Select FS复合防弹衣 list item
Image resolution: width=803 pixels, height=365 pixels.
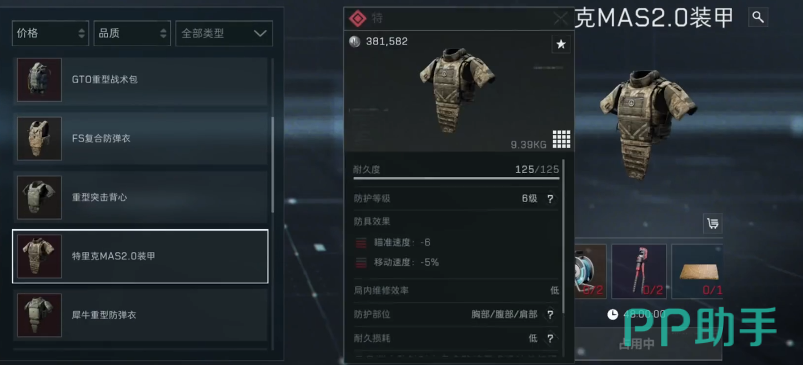pos(140,139)
